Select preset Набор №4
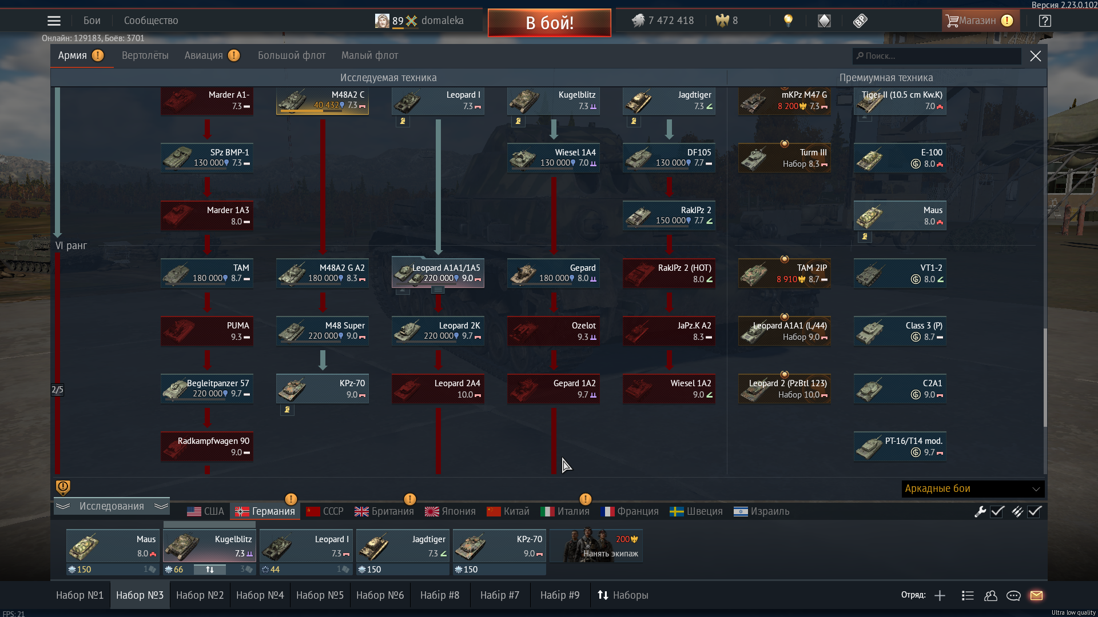 (260, 595)
